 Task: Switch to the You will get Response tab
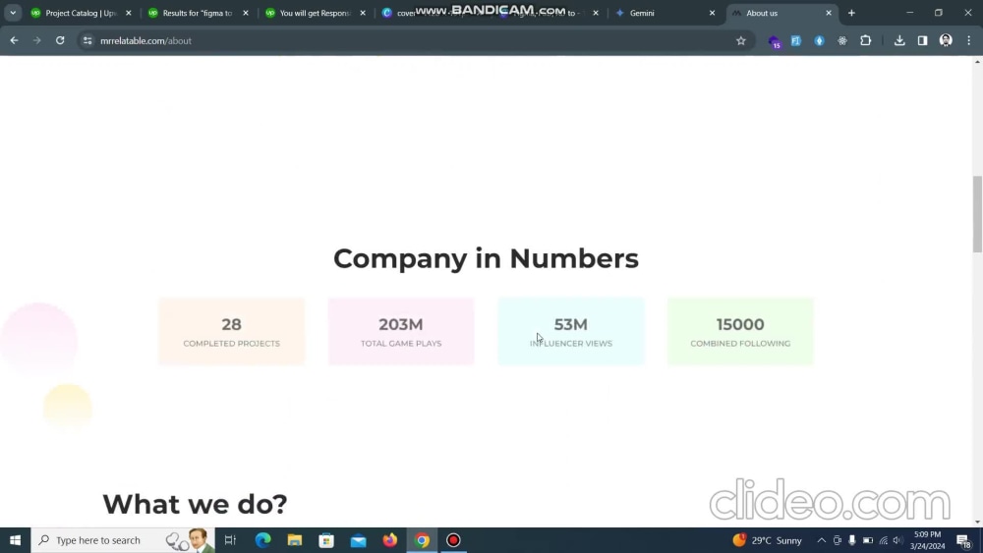pyautogui.click(x=315, y=13)
